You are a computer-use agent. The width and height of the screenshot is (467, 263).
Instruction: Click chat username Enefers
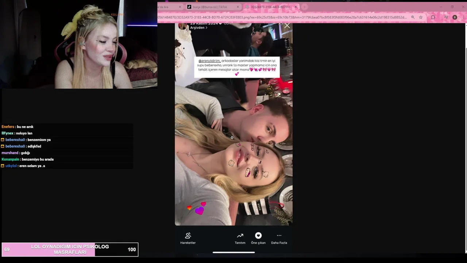[8, 127]
